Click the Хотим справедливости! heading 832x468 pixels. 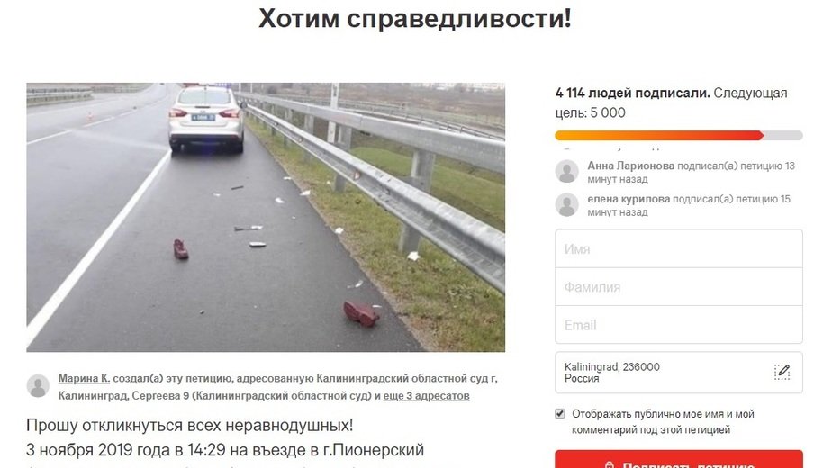[415, 18]
